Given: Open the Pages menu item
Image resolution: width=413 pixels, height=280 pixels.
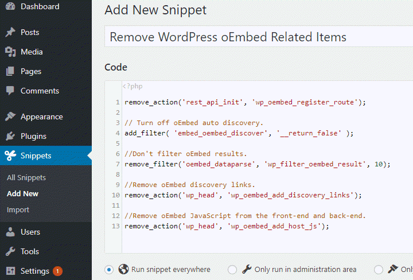Looking at the screenshot, I should [46, 71].
